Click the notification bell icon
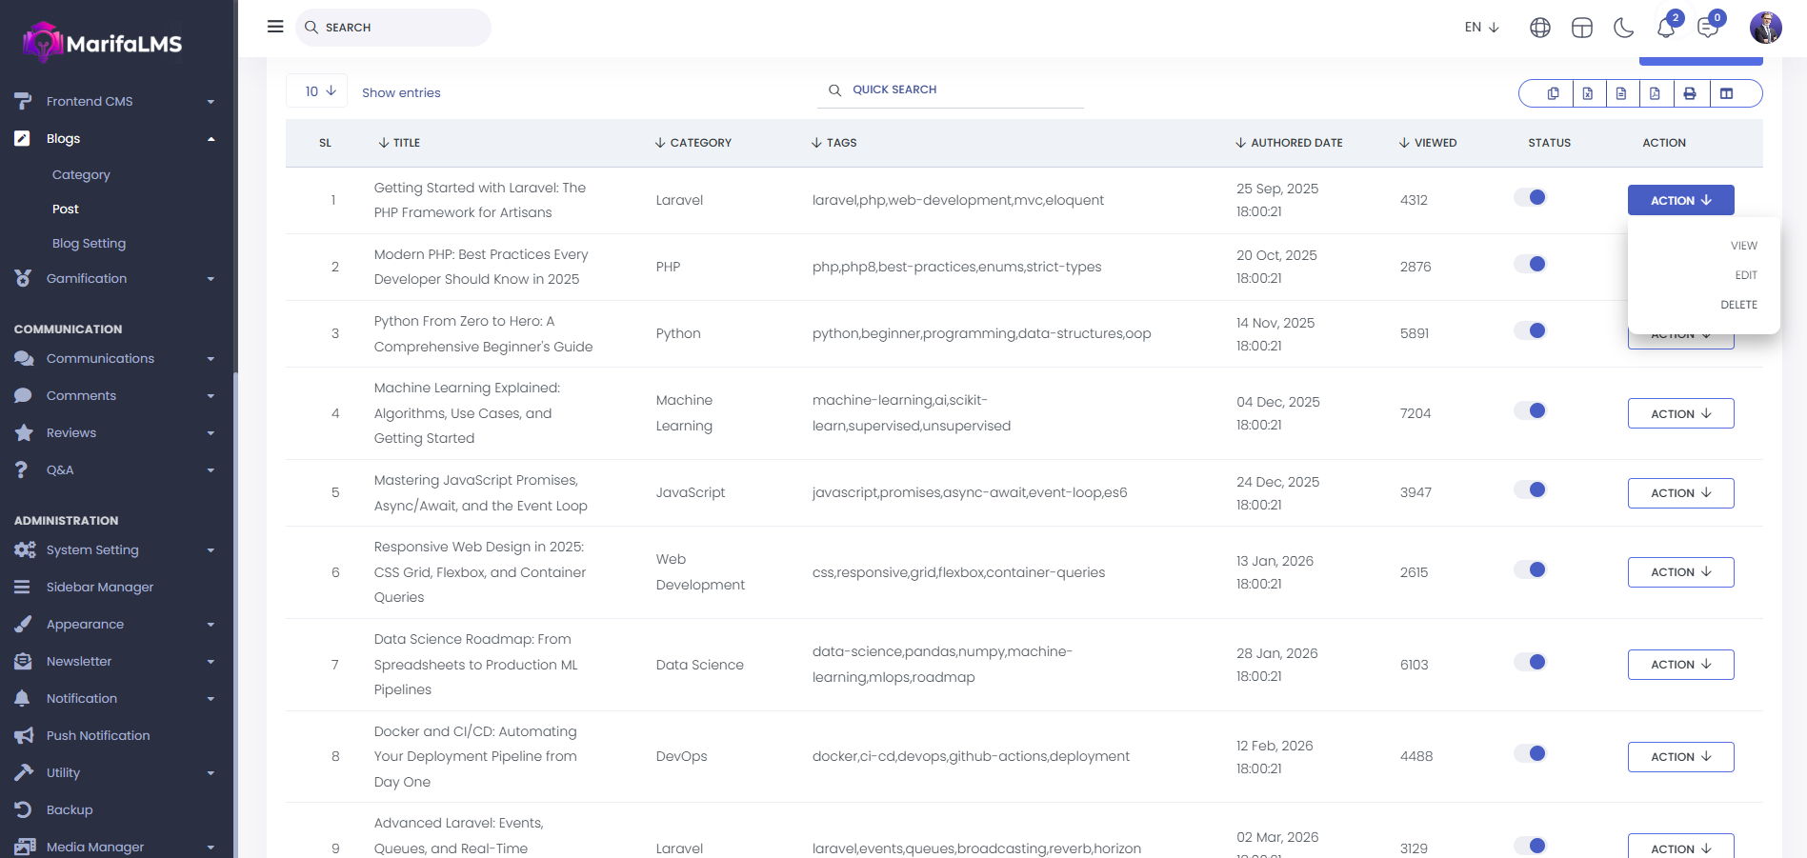The height and width of the screenshot is (858, 1807). [x=1665, y=28]
